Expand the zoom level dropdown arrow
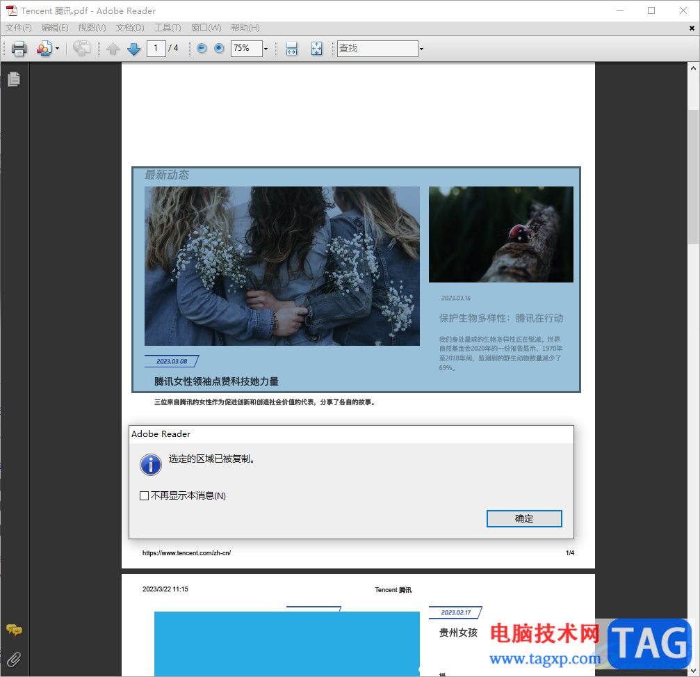Screen dimensions: 700x677 (266, 49)
